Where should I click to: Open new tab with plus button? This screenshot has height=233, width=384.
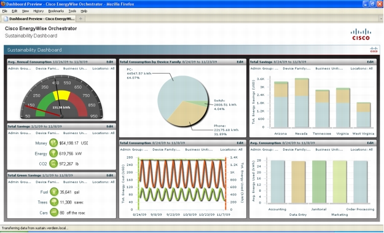[80, 18]
